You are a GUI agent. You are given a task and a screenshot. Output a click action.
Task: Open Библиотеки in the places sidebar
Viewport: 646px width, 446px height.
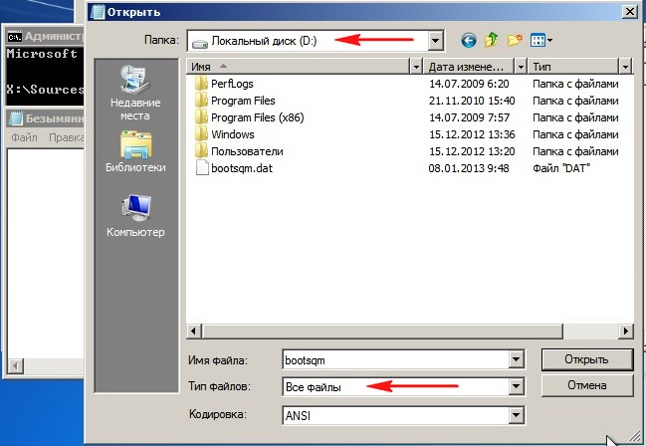[x=134, y=155]
